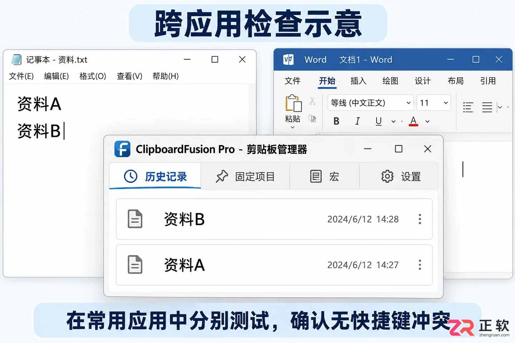Screen dimensions: 515x343
Task: Open the Word 文件 tab
Action: click(293, 81)
